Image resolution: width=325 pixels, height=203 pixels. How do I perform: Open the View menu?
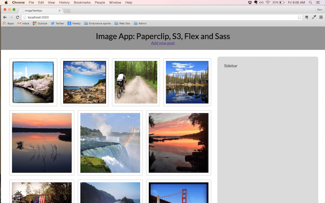pyautogui.click(x=51, y=3)
